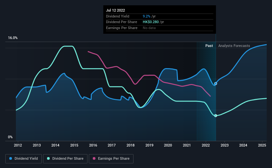Click the 2012 x-axis label
The height and width of the screenshot is (168, 272).
pyautogui.click(x=18, y=145)
